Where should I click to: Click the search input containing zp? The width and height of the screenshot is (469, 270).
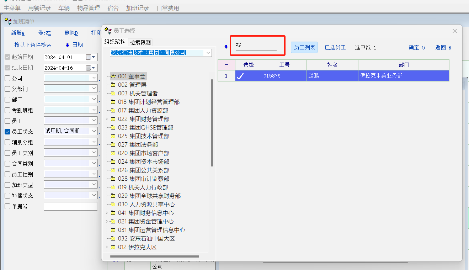pyautogui.click(x=256, y=45)
